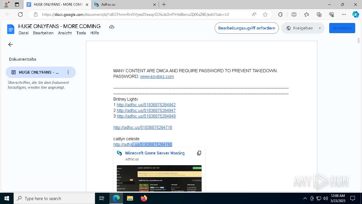Screen dimensions: 362x204
Task: Click Minecraft Game Server Hosting preview title
Action: (155, 153)
